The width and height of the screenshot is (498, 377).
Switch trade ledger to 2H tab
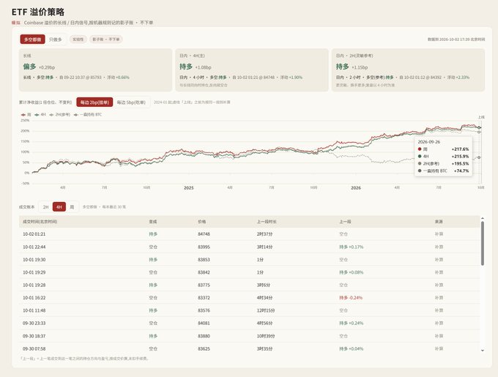45,207
